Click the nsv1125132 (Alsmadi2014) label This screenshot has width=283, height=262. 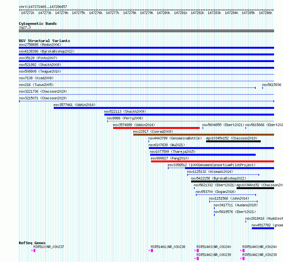pyautogui.click(x=210, y=172)
